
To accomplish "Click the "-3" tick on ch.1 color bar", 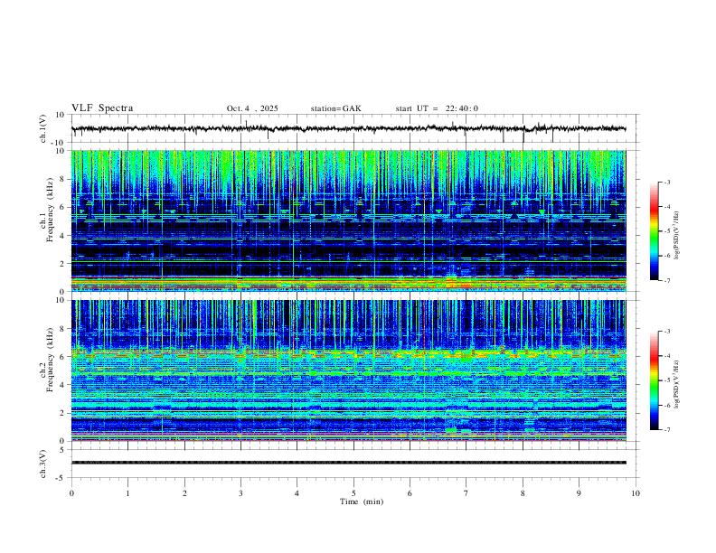I will [667, 182].
